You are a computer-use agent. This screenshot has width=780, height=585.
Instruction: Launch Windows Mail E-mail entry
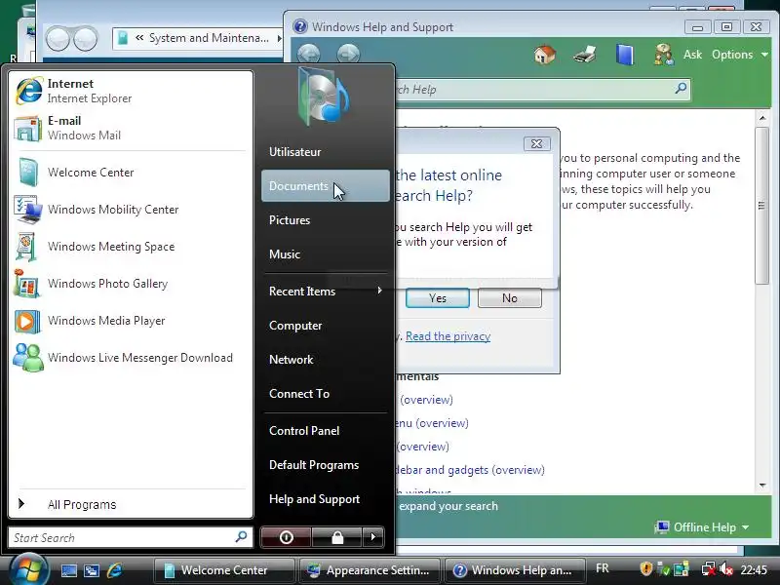pos(132,128)
